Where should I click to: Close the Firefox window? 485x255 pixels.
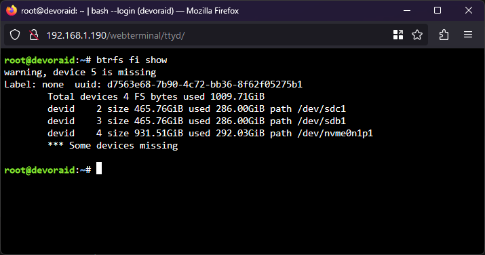[x=469, y=10]
